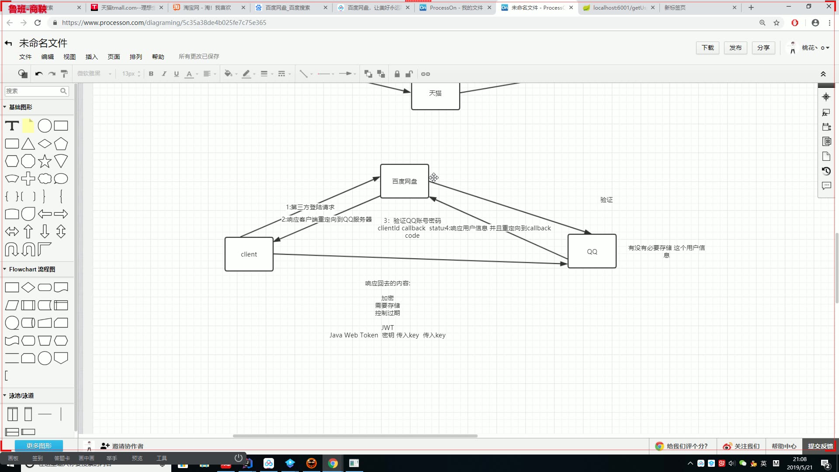
Task: Select the flowchart decision diamond shape
Action: click(28, 288)
